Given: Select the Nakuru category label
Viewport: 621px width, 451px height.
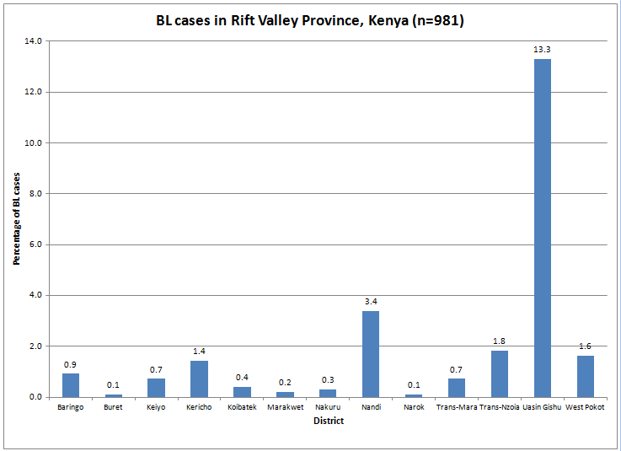Looking at the screenshot, I should point(328,408).
